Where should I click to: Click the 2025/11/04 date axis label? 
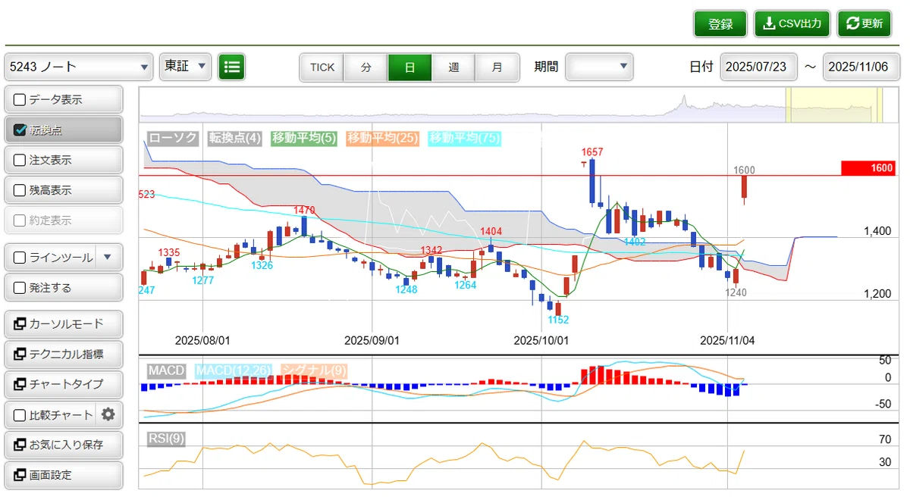point(727,341)
